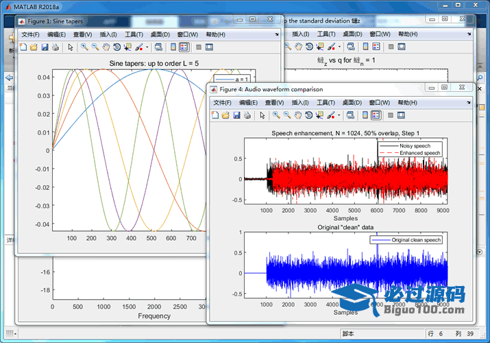490x343 pixels.
Task: Select Data Cursor tool in Figure 4 toolbar
Action: (319, 115)
